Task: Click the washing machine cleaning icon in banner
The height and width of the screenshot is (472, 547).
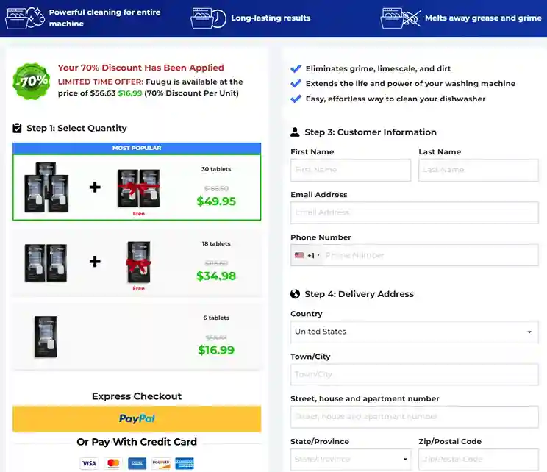Action: click(24, 18)
